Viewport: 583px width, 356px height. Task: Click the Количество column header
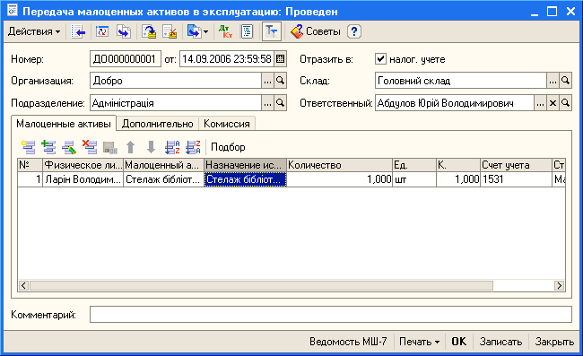pyautogui.click(x=339, y=165)
